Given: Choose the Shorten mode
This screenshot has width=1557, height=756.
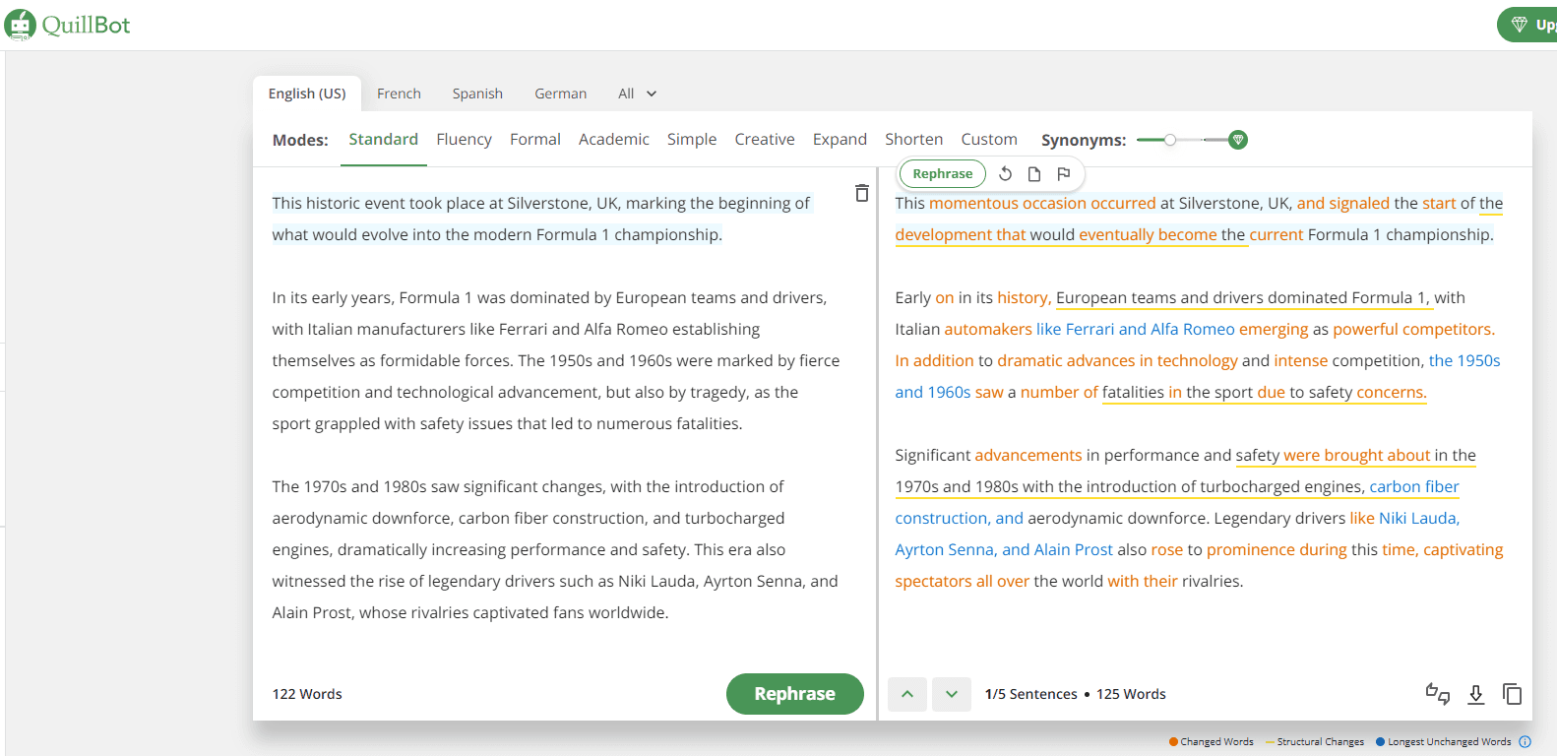Looking at the screenshot, I should [913, 140].
